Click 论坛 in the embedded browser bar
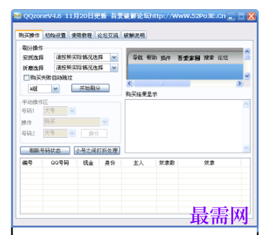The height and width of the screenshot is (235, 260). tap(223, 57)
